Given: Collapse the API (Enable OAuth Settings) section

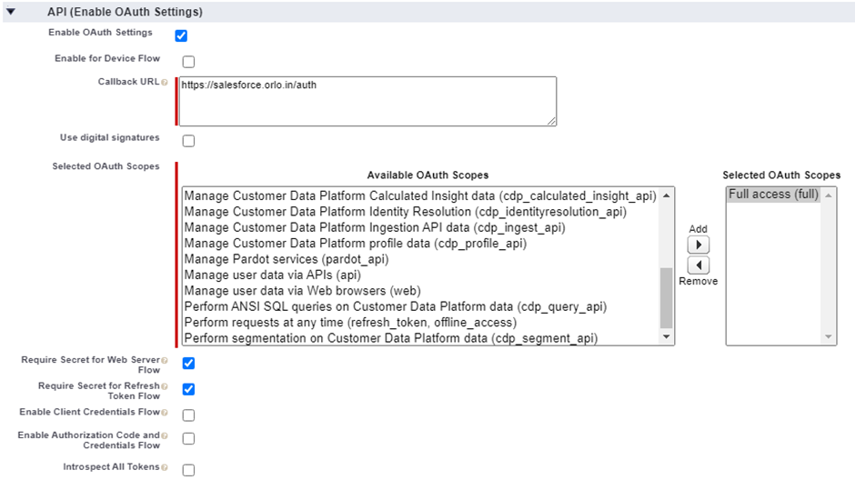Looking at the screenshot, I should tap(11, 13).
